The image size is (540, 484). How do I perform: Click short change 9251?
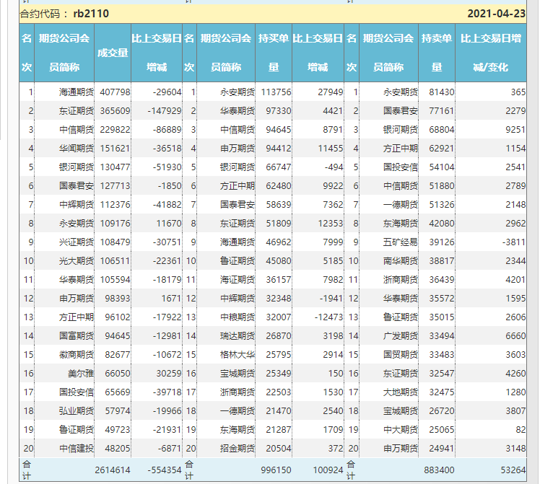[515, 130]
